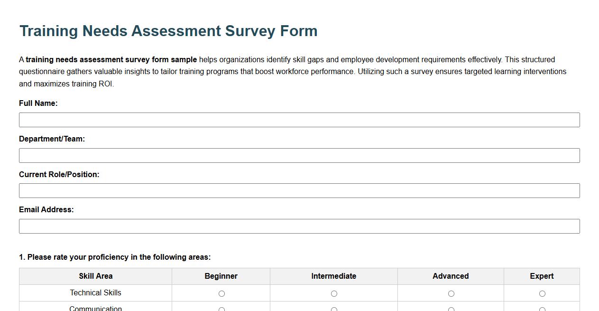The image size is (599, 311).
Task: Click the Expert column header
Action: [x=542, y=276]
